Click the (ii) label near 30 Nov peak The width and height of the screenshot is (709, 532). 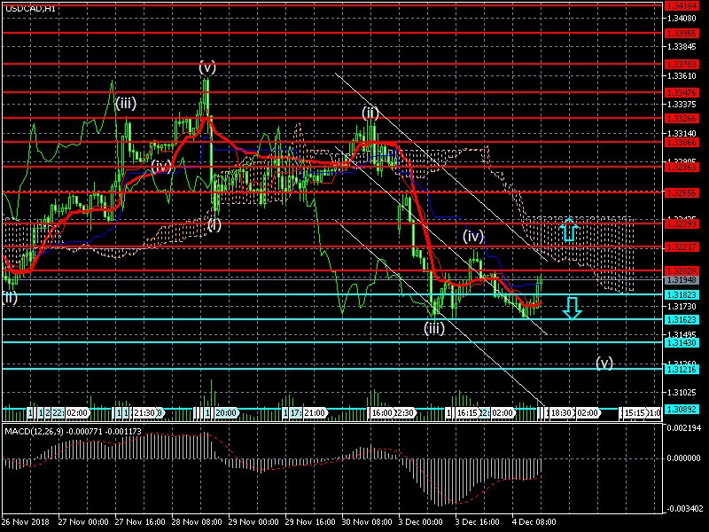(370, 113)
